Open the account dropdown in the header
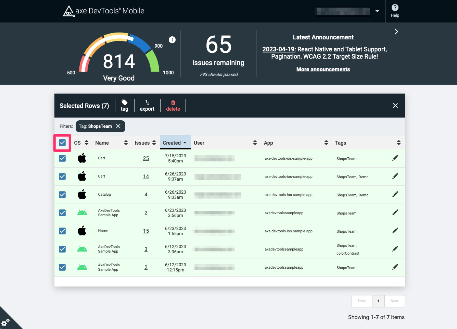 coord(377,11)
